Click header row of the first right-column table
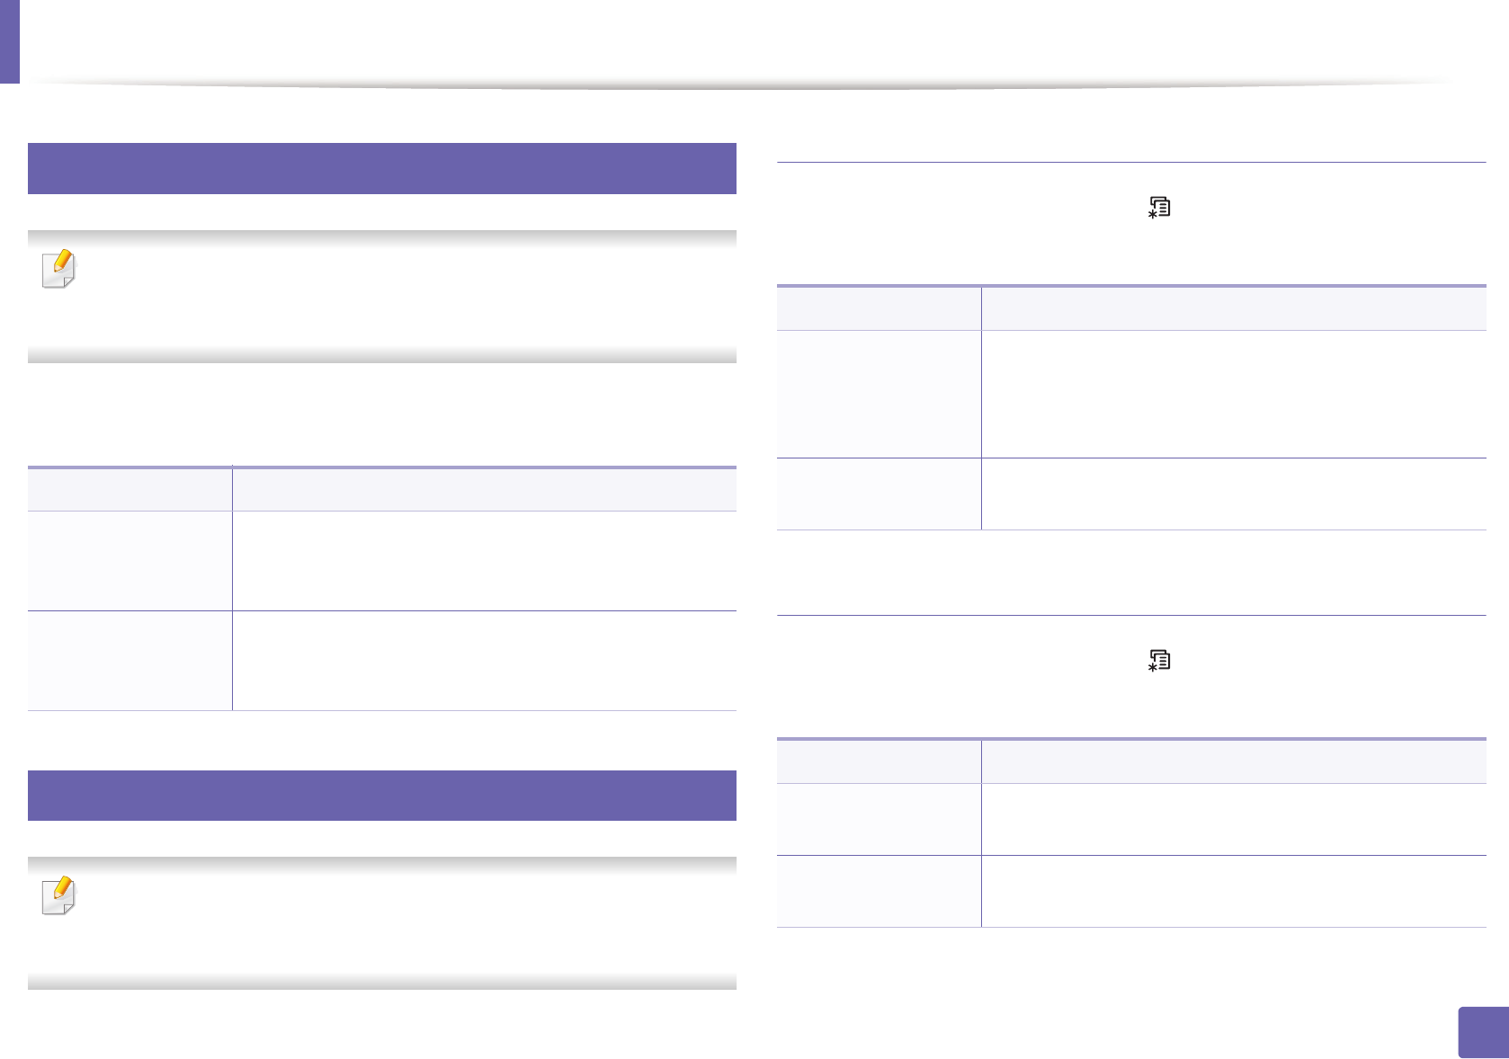The width and height of the screenshot is (1509, 1059). click(1131, 308)
